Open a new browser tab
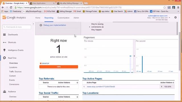 tap(86, 3)
